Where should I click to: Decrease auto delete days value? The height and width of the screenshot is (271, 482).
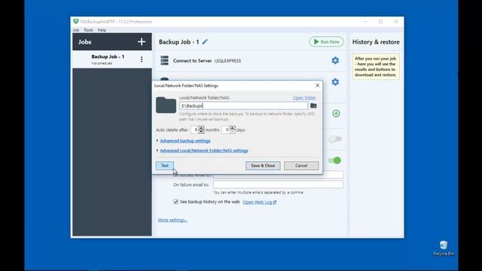coord(233,132)
